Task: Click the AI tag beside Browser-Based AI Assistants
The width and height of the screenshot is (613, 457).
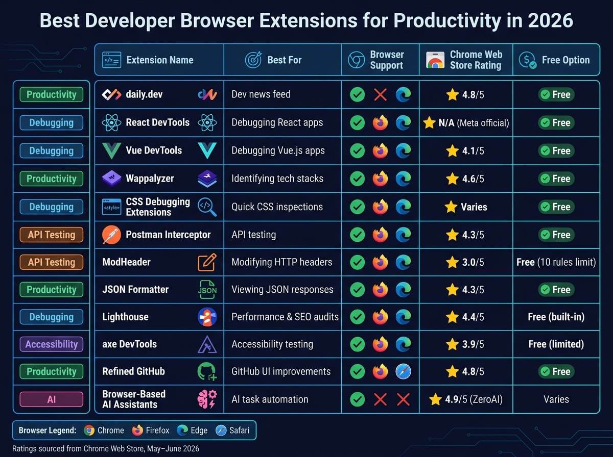Action: pyautogui.click(x=51, y=399)
